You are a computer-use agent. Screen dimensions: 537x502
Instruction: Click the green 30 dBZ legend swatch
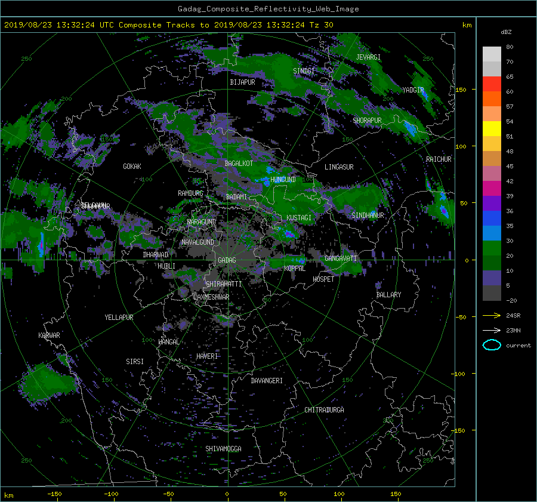click(492, 248)
